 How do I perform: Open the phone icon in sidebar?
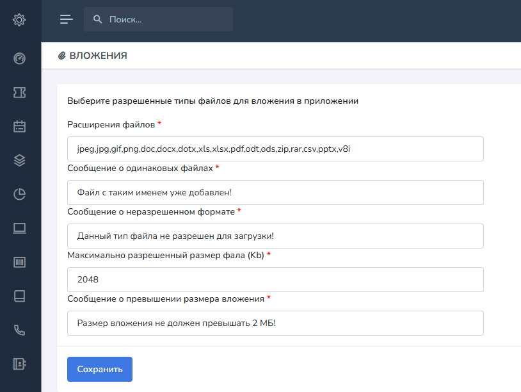19,331
